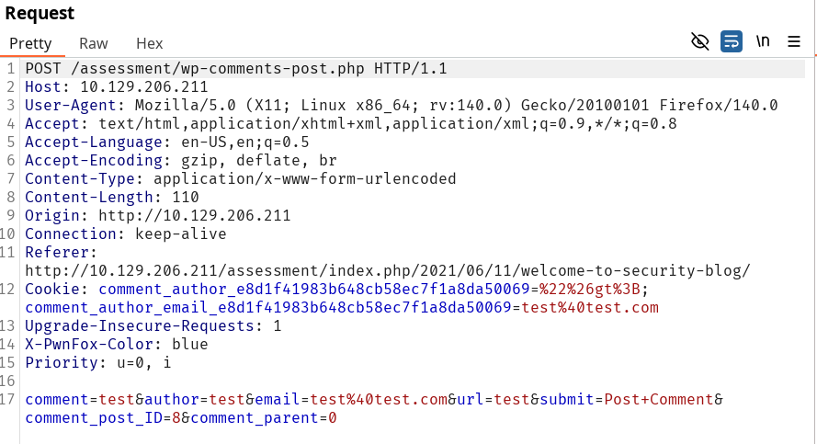Switch to the Raw tab
Image resolution: width=817 pixels, height=444 pixels.
pos(93,43)
